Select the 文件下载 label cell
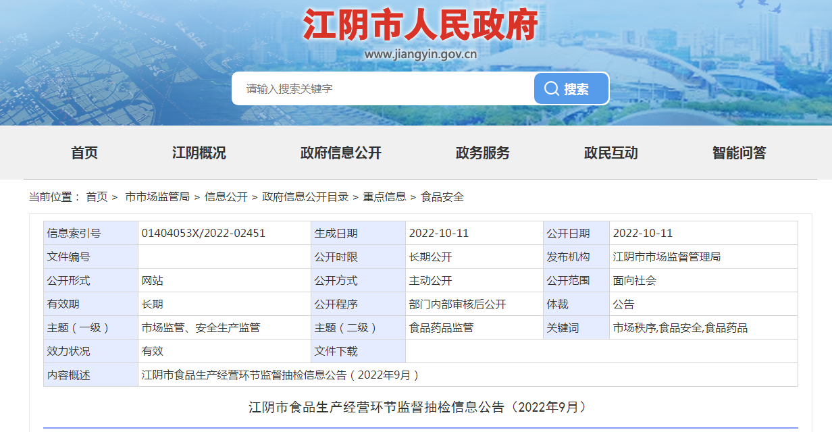 [x=359, y=352]
